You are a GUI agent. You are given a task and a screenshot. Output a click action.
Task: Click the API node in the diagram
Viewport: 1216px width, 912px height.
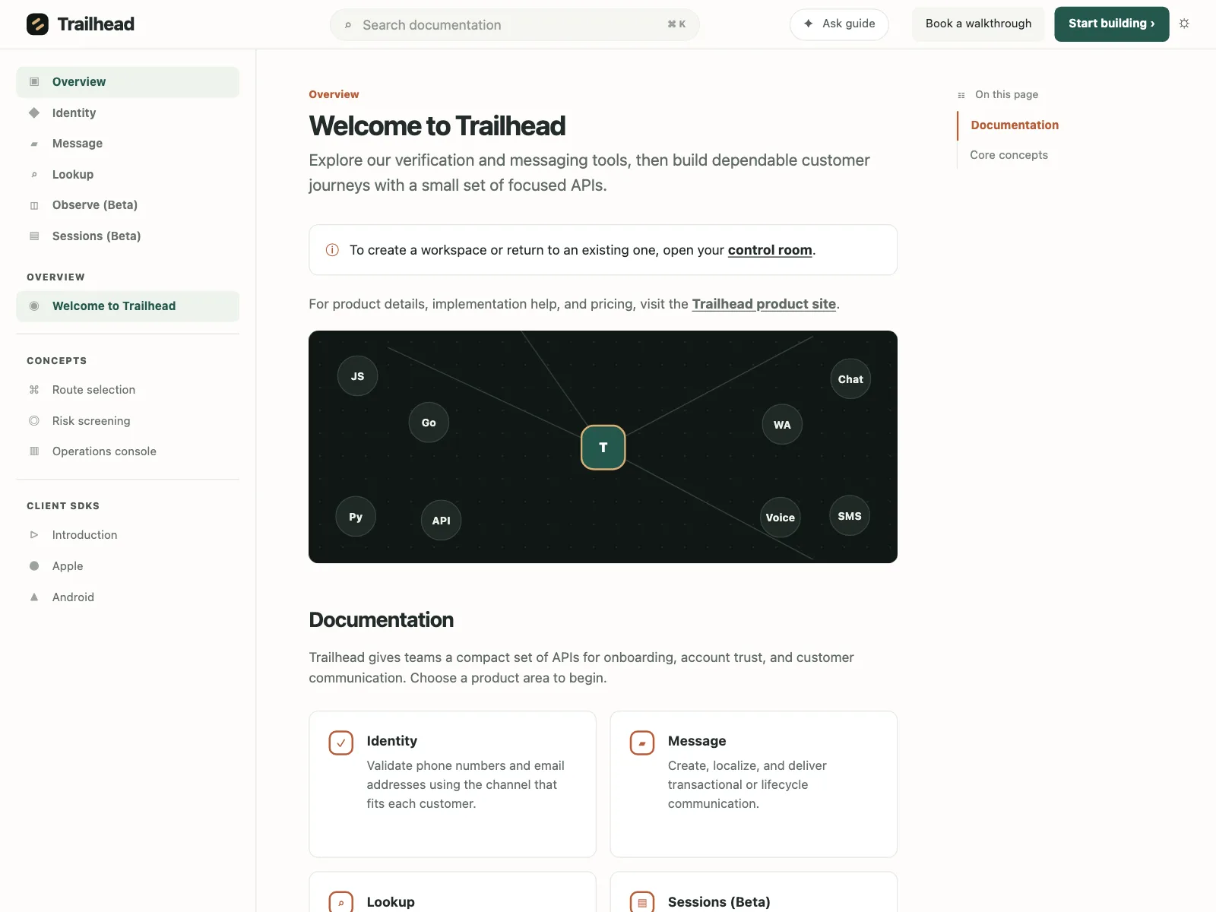pyautogui.click(x=441, y=520)
